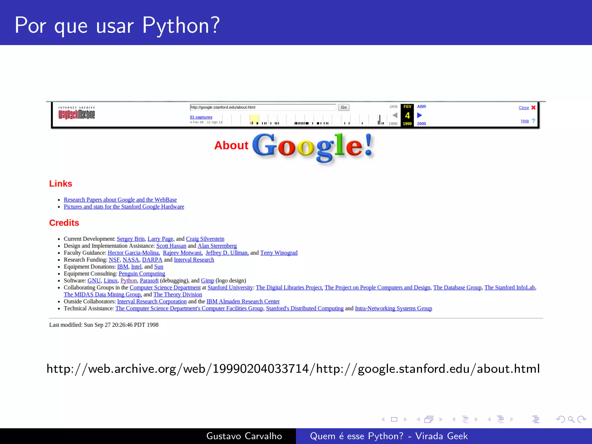
Task: Open the Computer Science Department link
Action: [x=165, y=287]
